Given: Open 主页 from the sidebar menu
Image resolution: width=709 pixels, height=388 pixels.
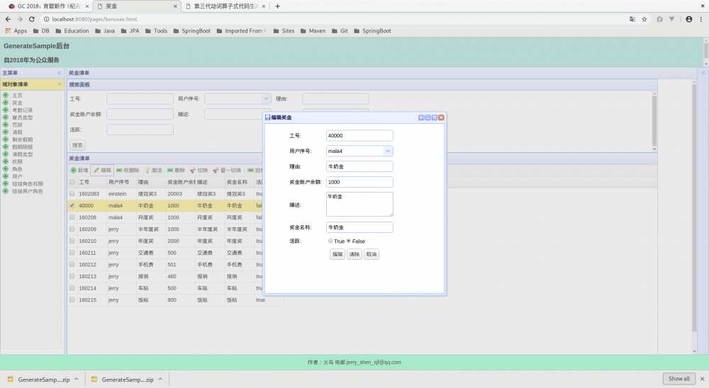Looking at the screenshot, I should (x=17, y=96).
